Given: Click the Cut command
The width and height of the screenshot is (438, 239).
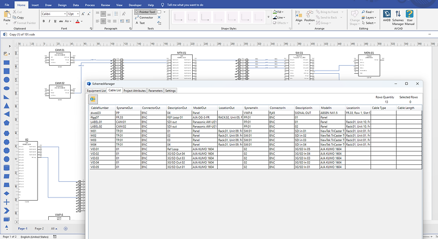Looking at the screenshot, I should pyautogui.click(x=17, y=12).
